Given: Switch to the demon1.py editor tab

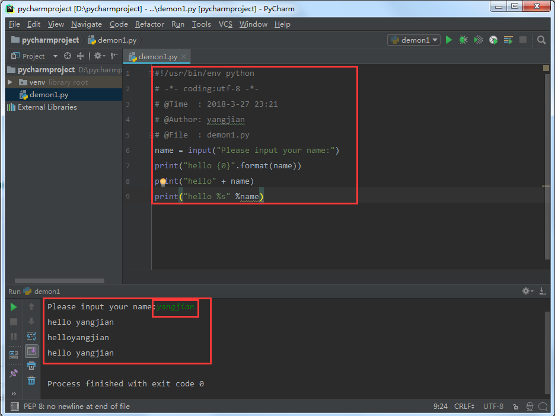Looking at the screenshot, I should click(156, 56).
